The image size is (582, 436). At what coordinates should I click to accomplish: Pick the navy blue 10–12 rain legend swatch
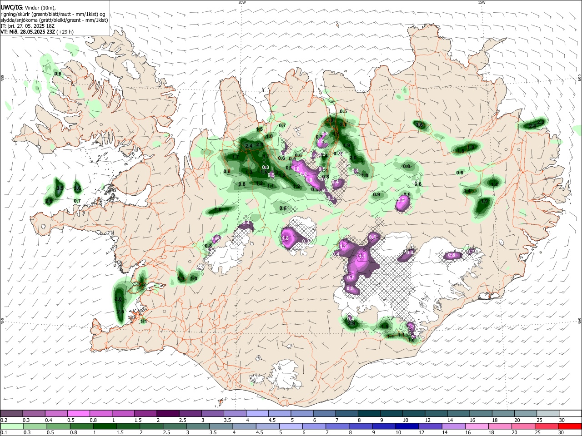[x=406, y=426]
